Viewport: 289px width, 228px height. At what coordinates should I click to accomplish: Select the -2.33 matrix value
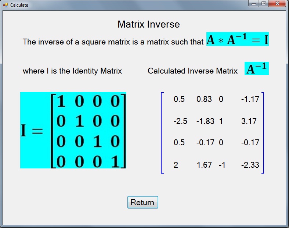[x=250, y=165]
